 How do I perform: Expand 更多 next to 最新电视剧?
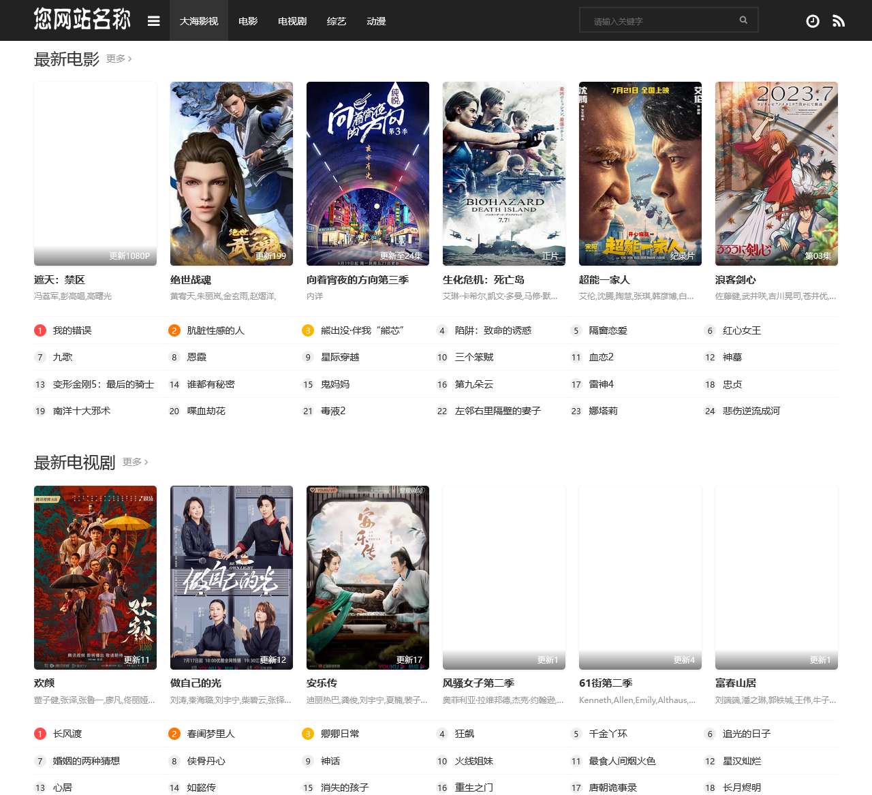click(135, 462)
